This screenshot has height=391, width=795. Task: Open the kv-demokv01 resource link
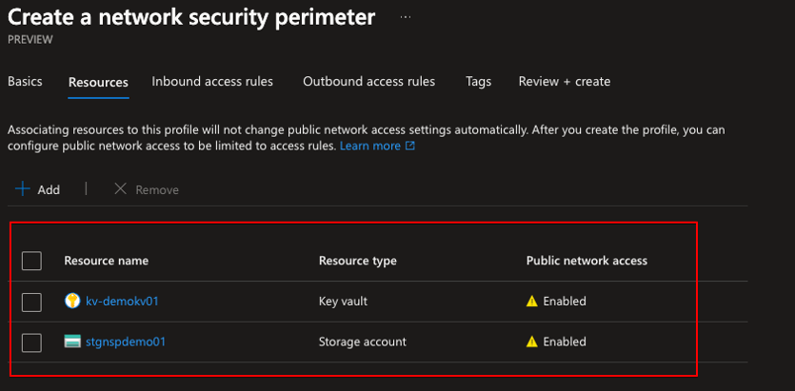(x=122, y=302)
